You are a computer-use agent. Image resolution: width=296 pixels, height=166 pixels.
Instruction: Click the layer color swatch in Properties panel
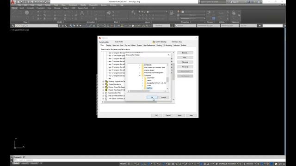pos(183,12)
